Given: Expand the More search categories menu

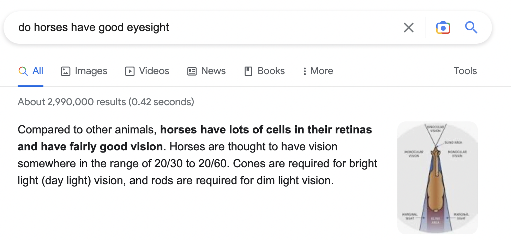Looking at the screenshot, I should 318,71.
